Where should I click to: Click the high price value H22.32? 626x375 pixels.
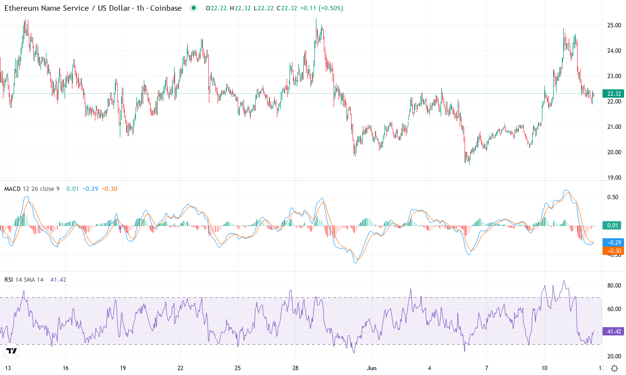tap(240, 8)
